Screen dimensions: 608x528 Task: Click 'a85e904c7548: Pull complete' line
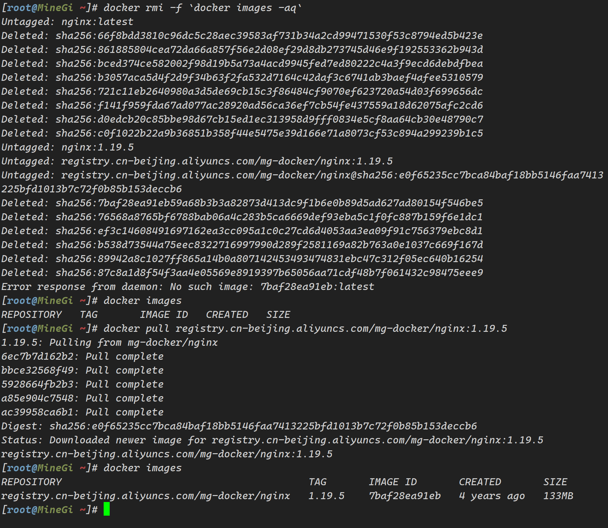[x=82, y=398]
